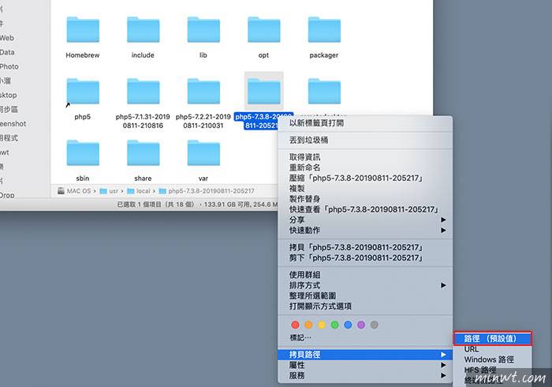Select the include folder icon
The height and width of the screenshot is (387, 552).
coord(143,30)
